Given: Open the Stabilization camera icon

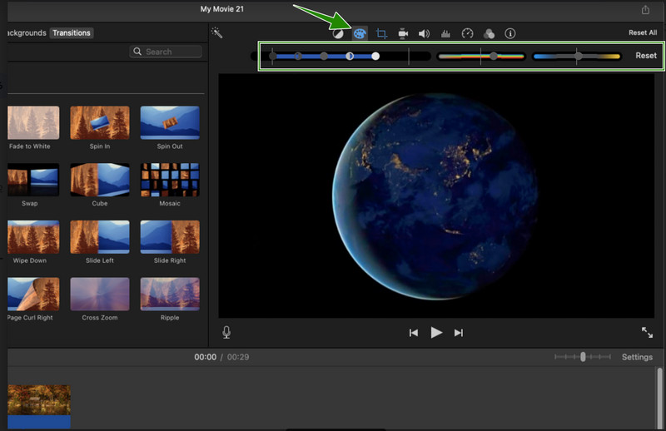Looking at the screenshot, I should pyautogui.click(x=403, y=34).
